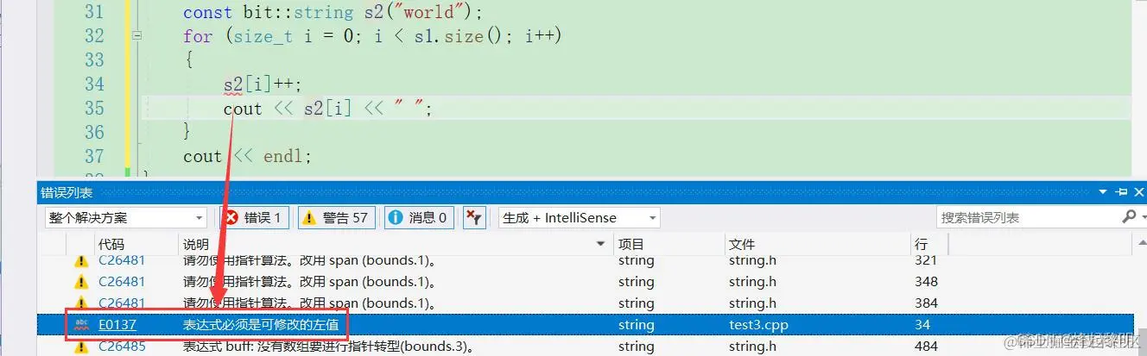Toggle auto-hide pin on 错误列表 panel
The width and height of the screenshot is (1147, 356).
(x=1121, y=192)
